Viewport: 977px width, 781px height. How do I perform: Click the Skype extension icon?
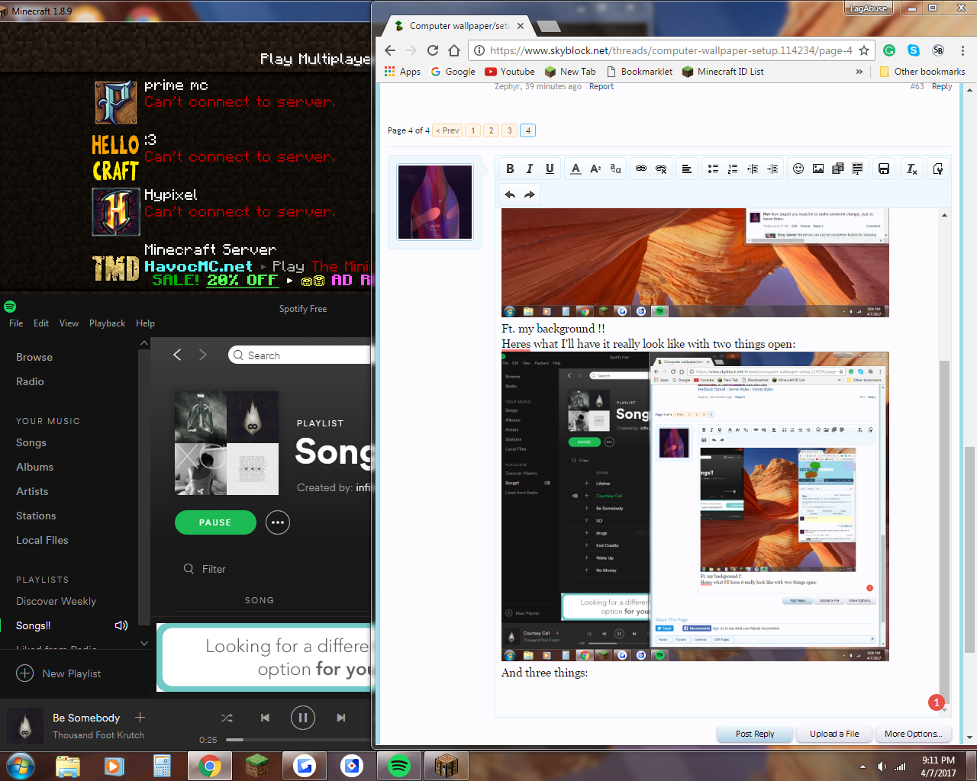point(914,50)
